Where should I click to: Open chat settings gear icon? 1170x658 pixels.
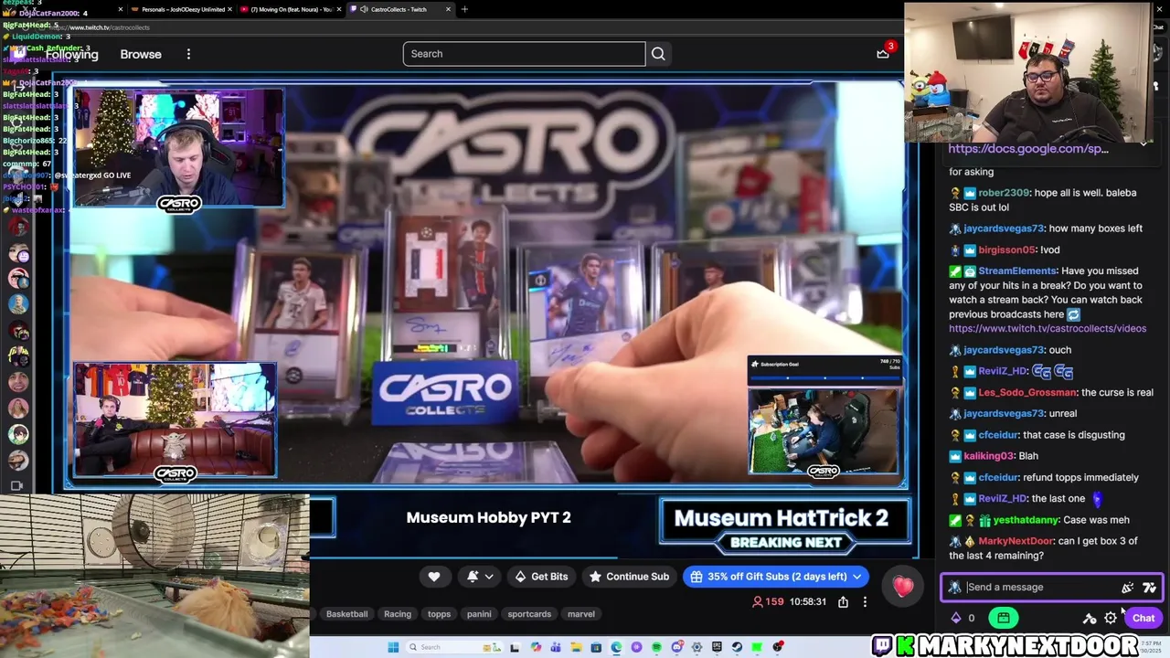(x=1111, y=618)
